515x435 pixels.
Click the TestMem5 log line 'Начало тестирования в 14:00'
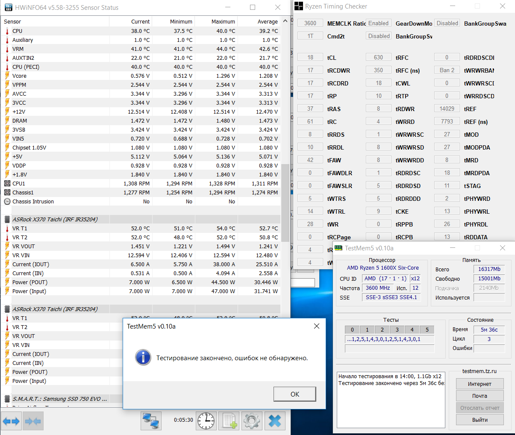tap(390, 376)
